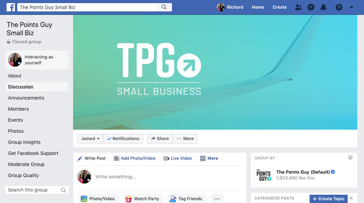Click the Facebook logo icon
The image size is (364, 203).
(11, 7)
